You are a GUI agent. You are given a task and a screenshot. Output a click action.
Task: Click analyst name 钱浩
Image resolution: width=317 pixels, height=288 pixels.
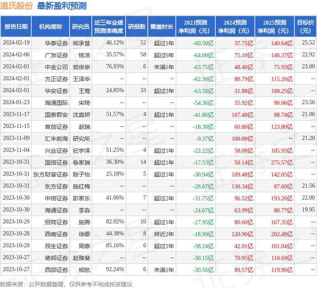84,55
